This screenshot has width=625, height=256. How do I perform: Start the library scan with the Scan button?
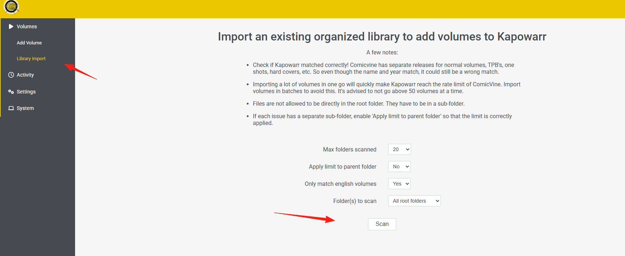382,224
